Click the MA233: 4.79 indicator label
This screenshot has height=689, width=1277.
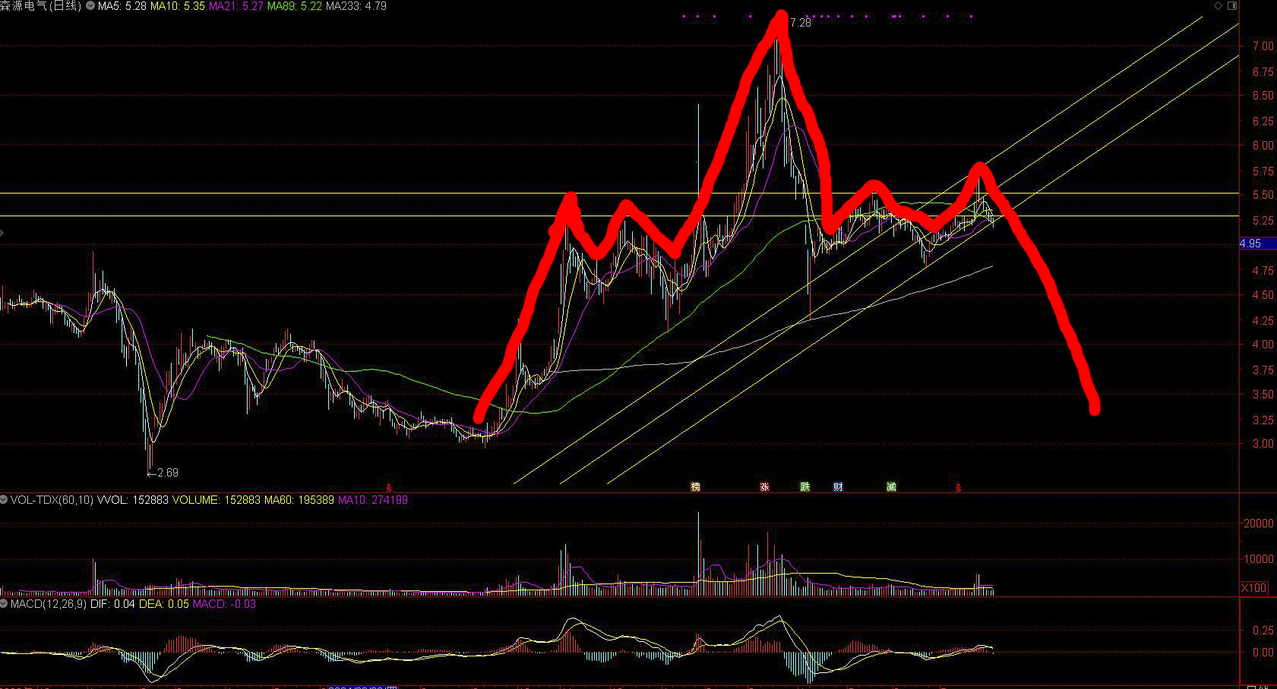[356, 6]
